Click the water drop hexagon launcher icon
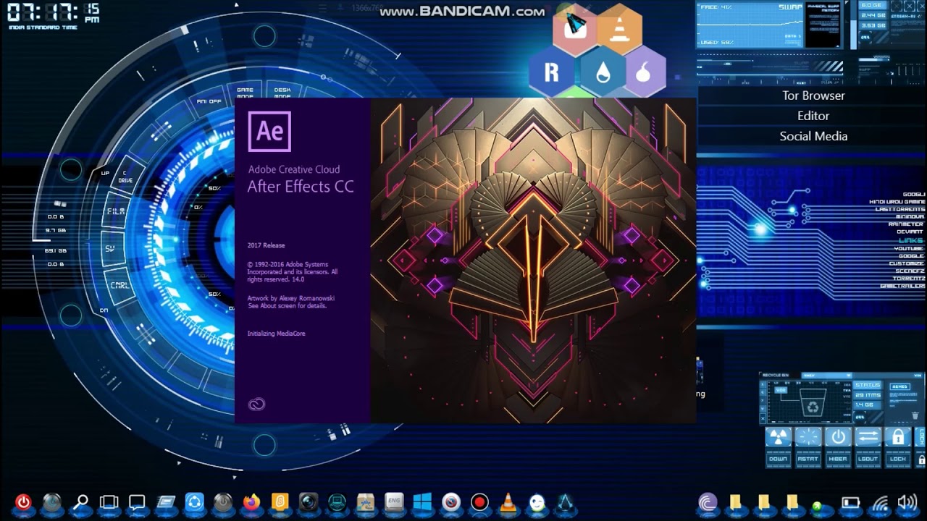Viewport: 927px width, 521px height. (x=603, y=72)
